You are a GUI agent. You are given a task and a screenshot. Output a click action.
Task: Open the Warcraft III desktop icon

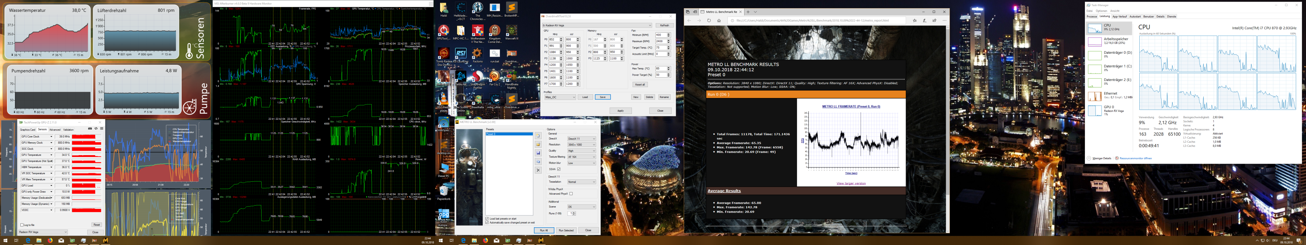pyautogui.click(x=512, y=32)
